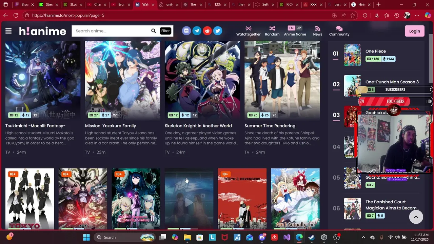
Task: Show hidden system tray icons
Action: pos(363,237)
